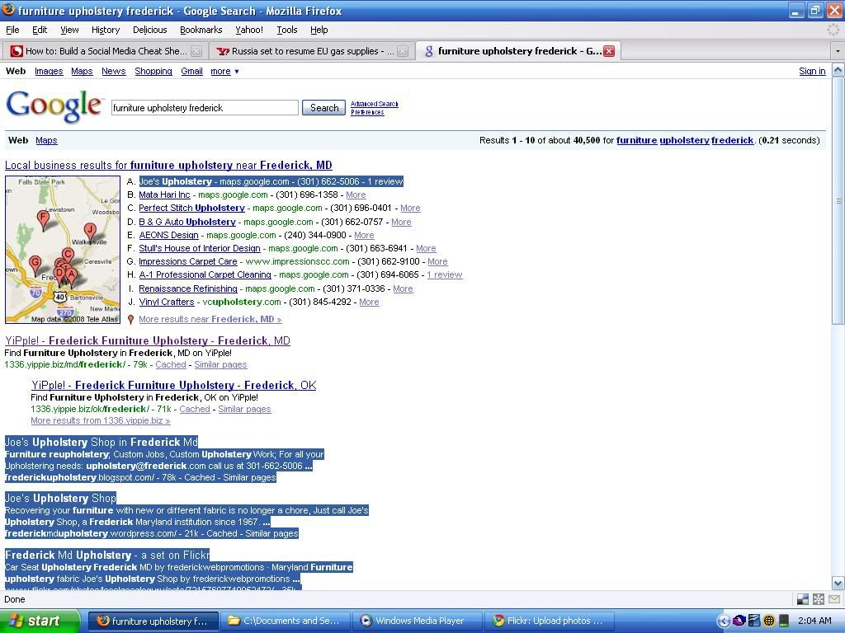The height and width of the screenshot is (633, 845).
Task: Click map marker F on the map
Action: tap(44, 219)
